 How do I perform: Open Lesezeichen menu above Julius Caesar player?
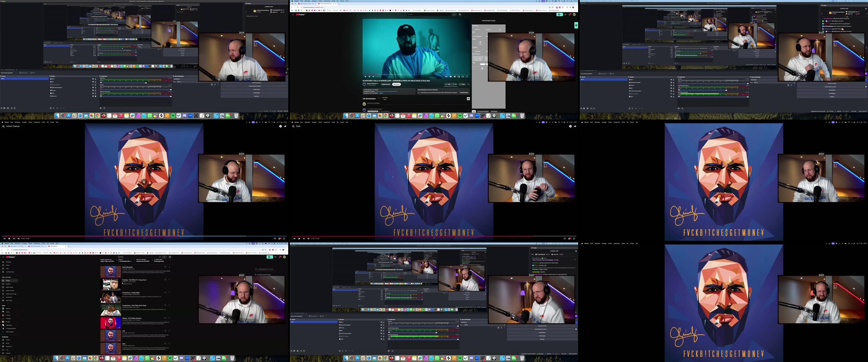37,122
